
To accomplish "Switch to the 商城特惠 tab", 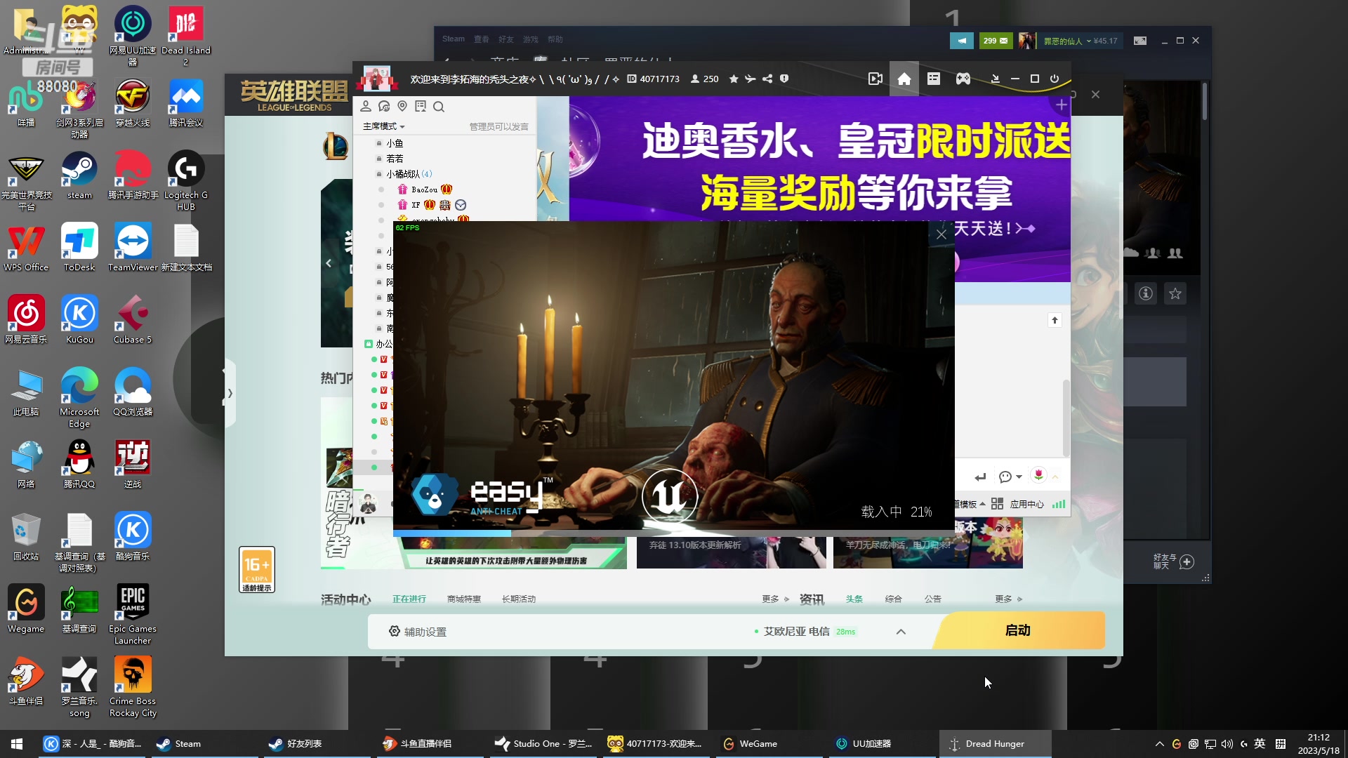I will click(x=463, y=599).
